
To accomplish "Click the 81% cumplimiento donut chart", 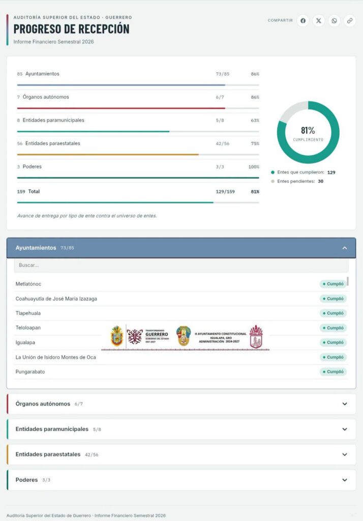I will [308, 132].
